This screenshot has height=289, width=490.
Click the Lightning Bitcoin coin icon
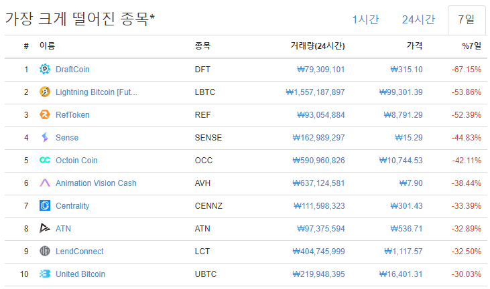pyautogui.click(x=45, y=92)
